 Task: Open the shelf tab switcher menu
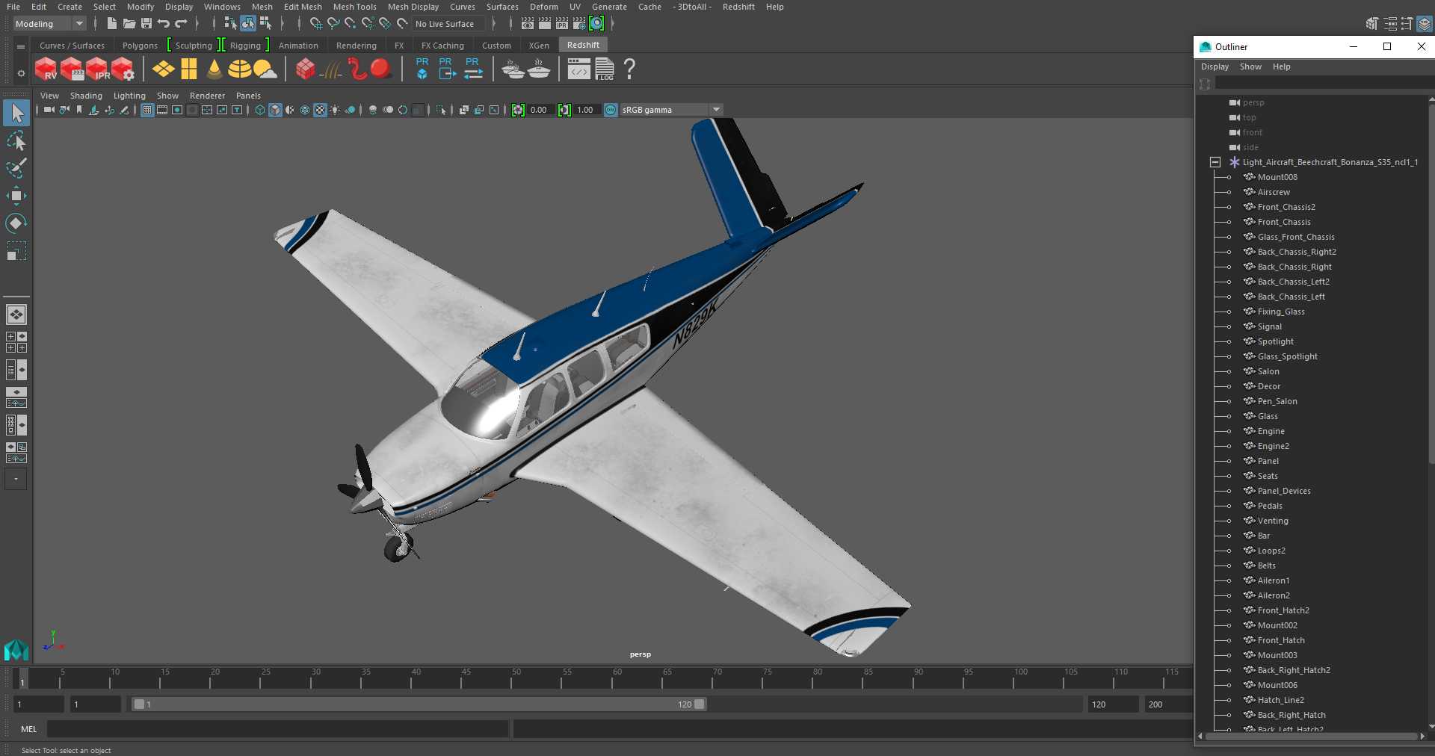[21, 46]
